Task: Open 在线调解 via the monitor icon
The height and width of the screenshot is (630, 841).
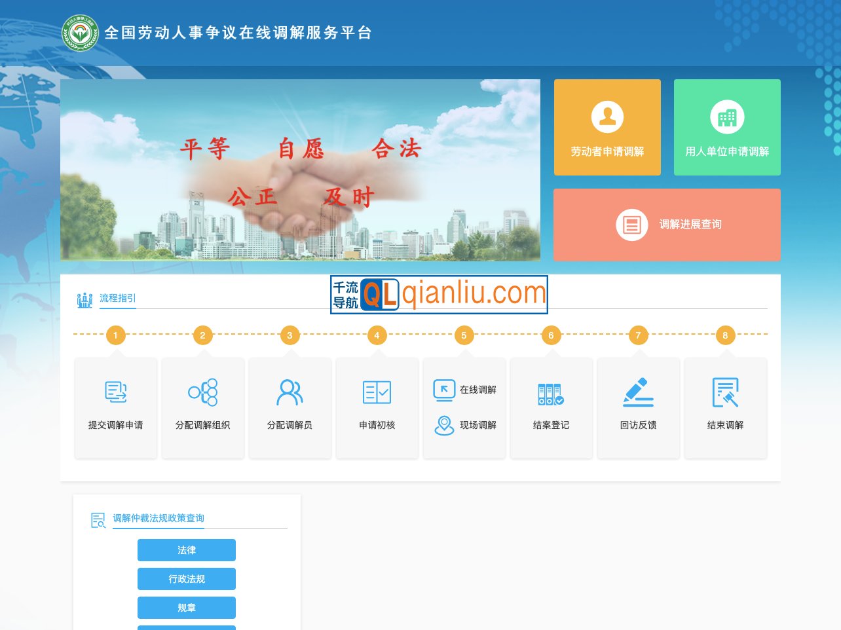Action: point(444,389)
